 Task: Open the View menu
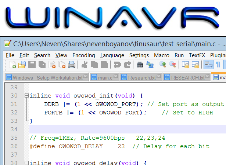click(61, 55)
